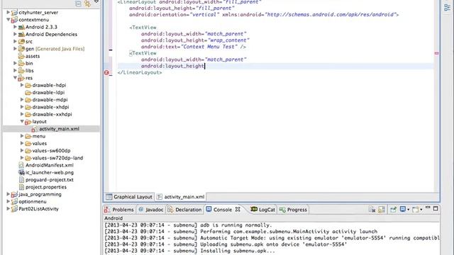Viewport: 454px width, 255px height.
Task: Toggle Link with Editor icon
Action: (87, 4)
